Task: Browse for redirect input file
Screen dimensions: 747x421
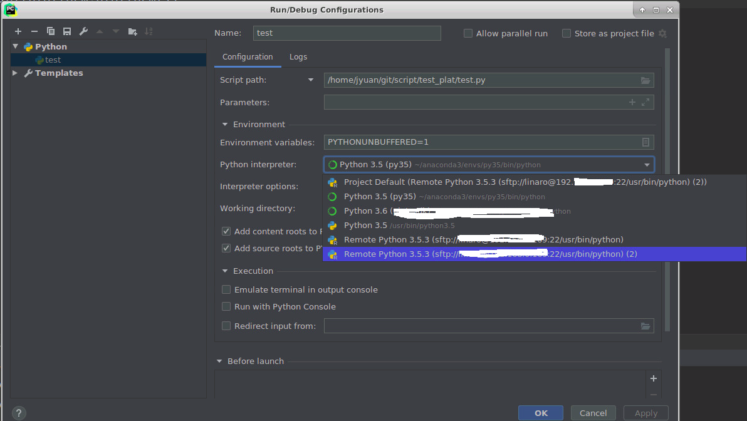Action: tap(645, 326)
